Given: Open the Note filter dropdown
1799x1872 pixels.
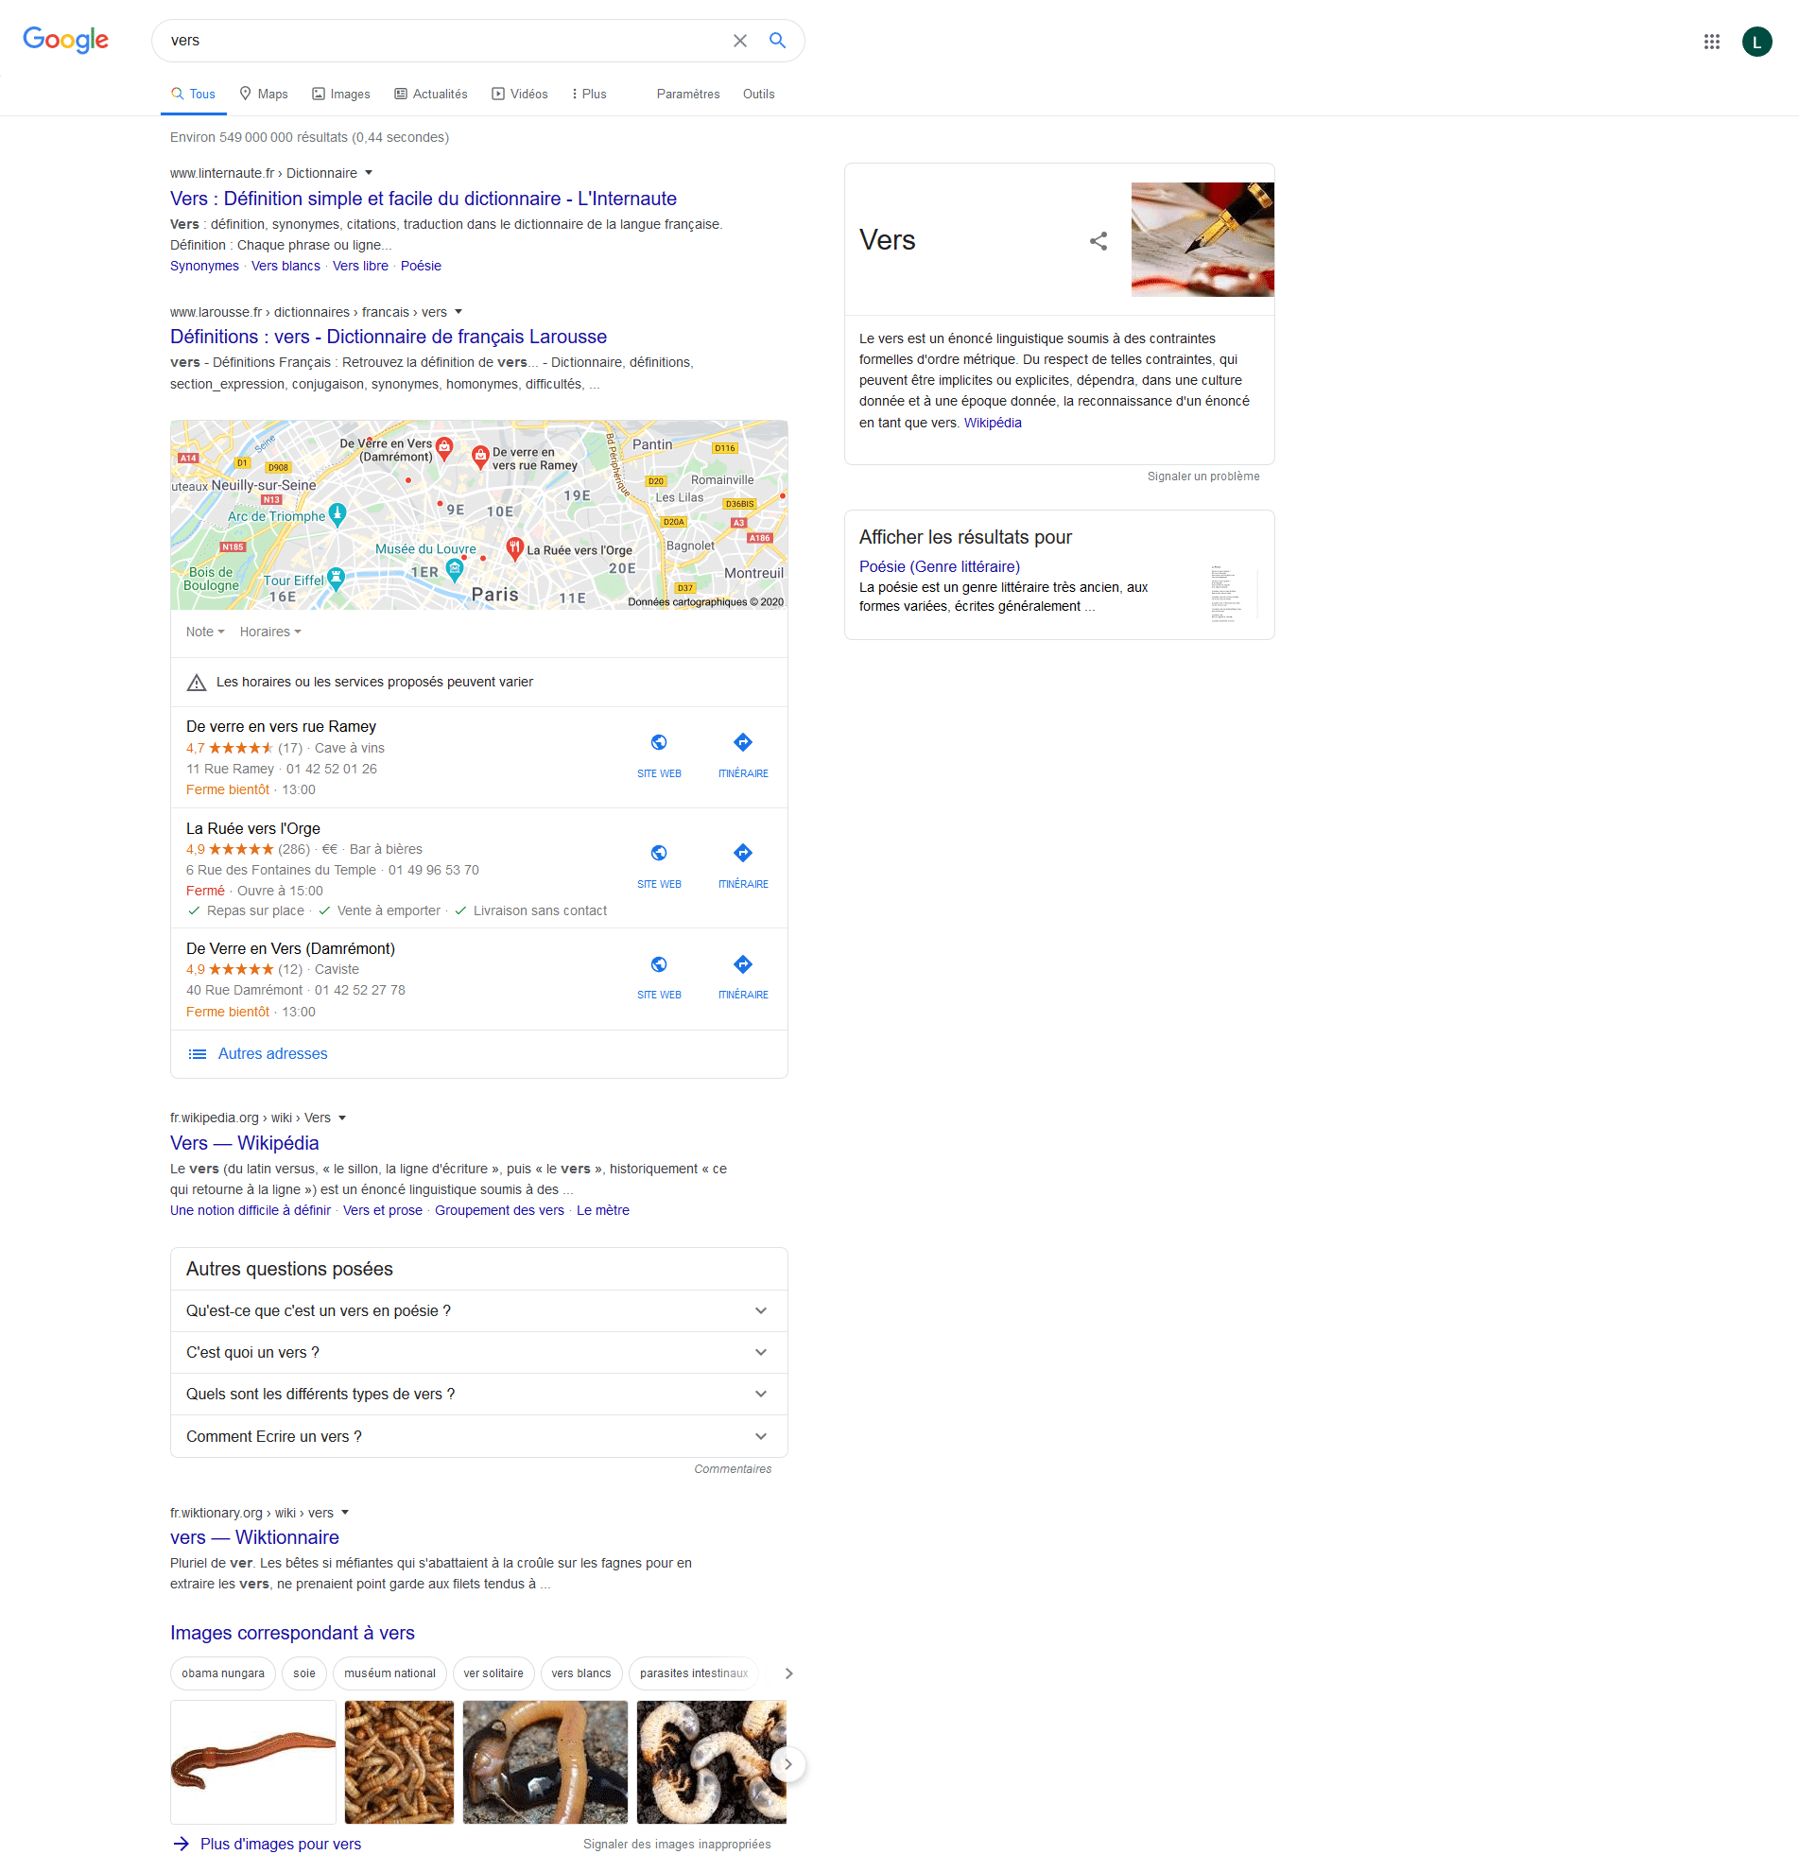Looking at the screenshot, I should 204,633.
